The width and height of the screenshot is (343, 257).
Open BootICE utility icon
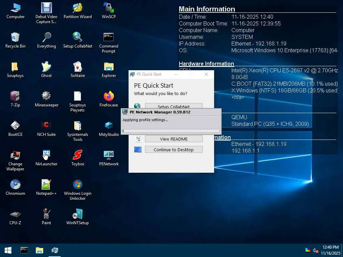click(15, 129)
